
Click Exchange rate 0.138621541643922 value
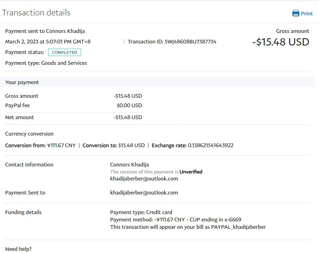(210, 145)
